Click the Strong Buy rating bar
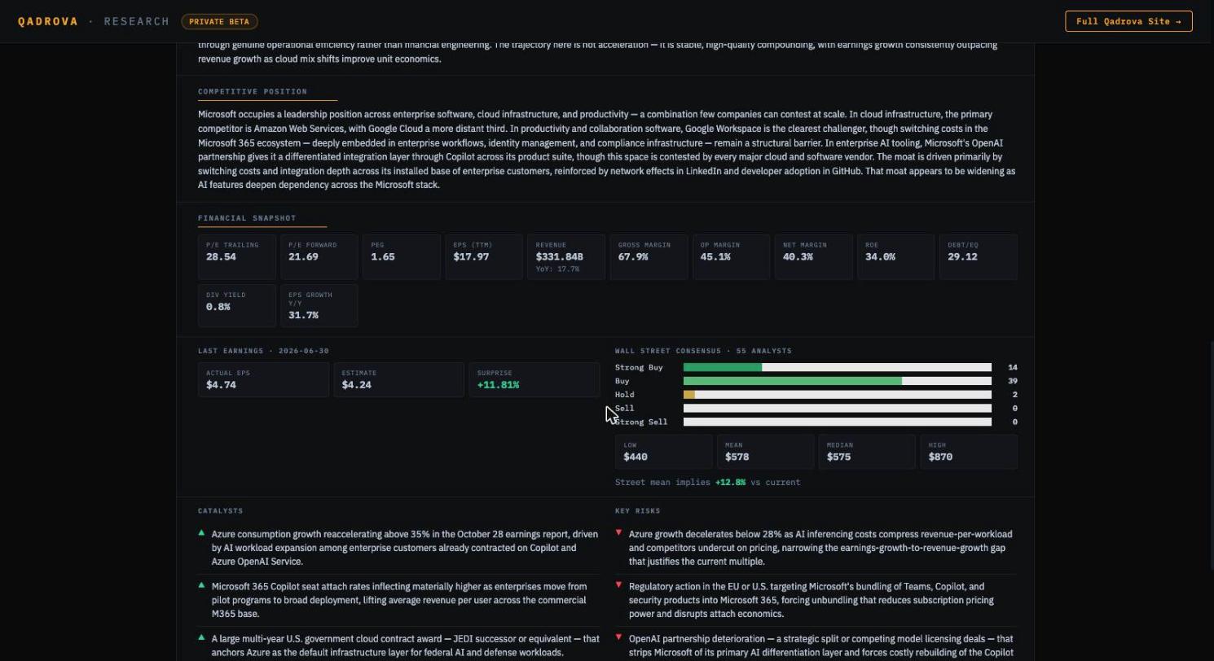This screenshot has width=1214, height=661. (x=838, y=368)
